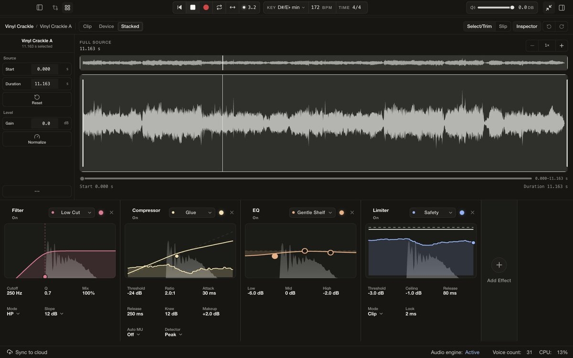573x358 pixels.
Task: Open the Gentle Shelf preset dropdown
Action: 312,212
